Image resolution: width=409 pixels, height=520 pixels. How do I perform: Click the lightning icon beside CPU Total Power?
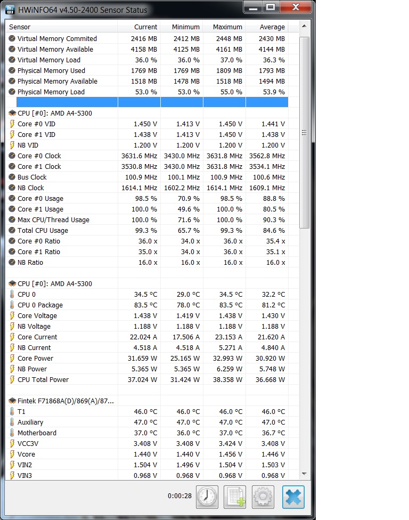click(12, 379)
